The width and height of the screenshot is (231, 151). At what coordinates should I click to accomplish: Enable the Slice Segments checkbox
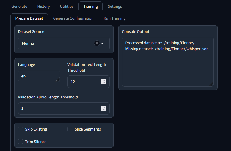(70, 129)
